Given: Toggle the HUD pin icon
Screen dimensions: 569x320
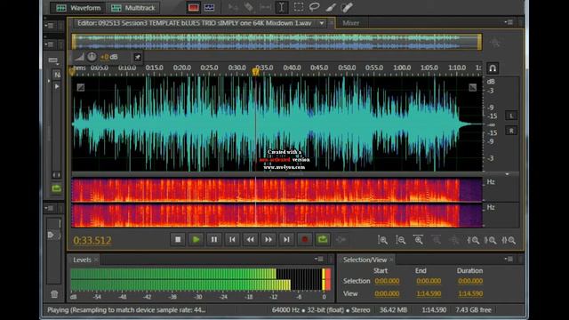Looking at the screenshot, I should tap(138, 57).
